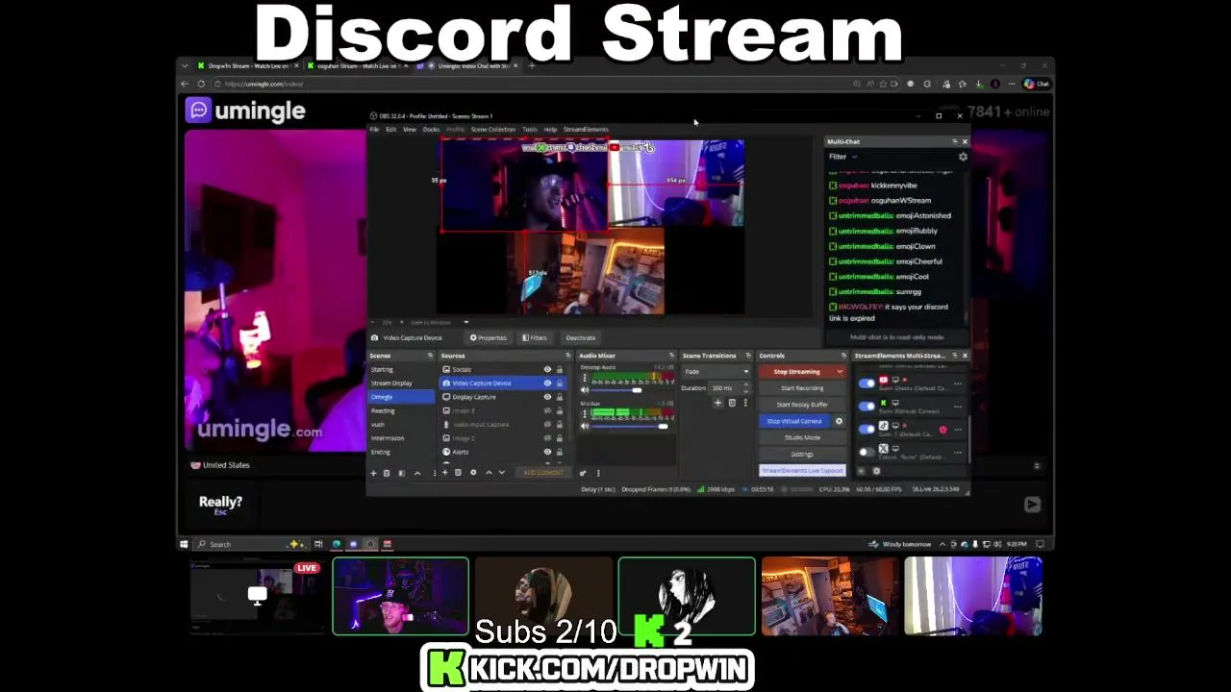Open StreamElements Live Support
Viewport: 1231px width, 692px height.
pos(802,470)
